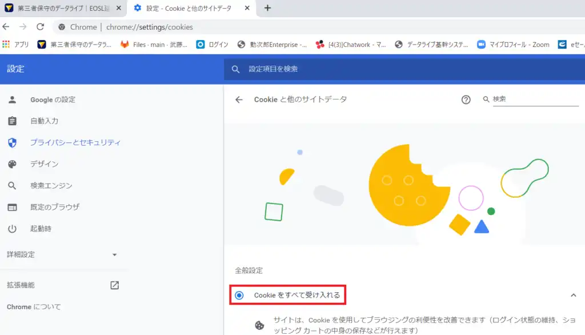Image resolution: width=585 pixels, height=335 pixels.
Task: Open 拡張機能 in the sidebar
Action: (x=21, y=285)
